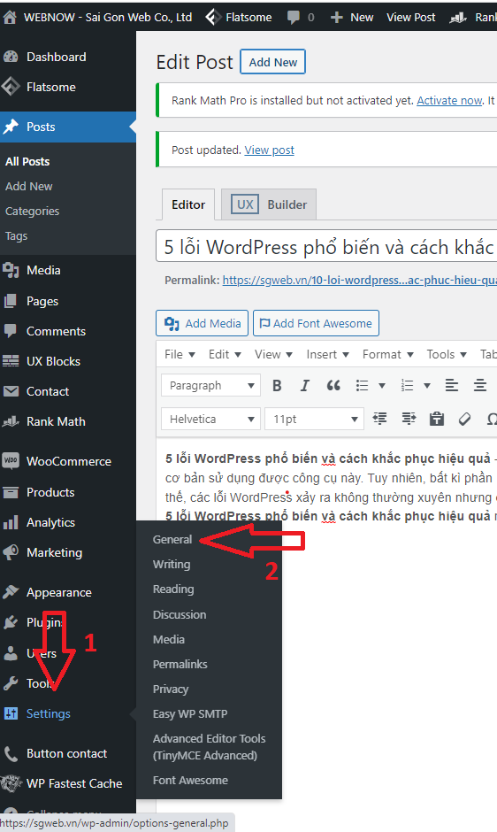Insert a blockquote with the quote icon

click(333, 386)
